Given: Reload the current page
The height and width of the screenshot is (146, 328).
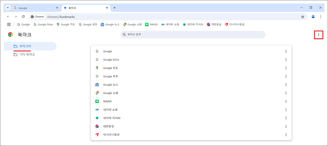Looking at the screenshot, I should click(23, 17).
